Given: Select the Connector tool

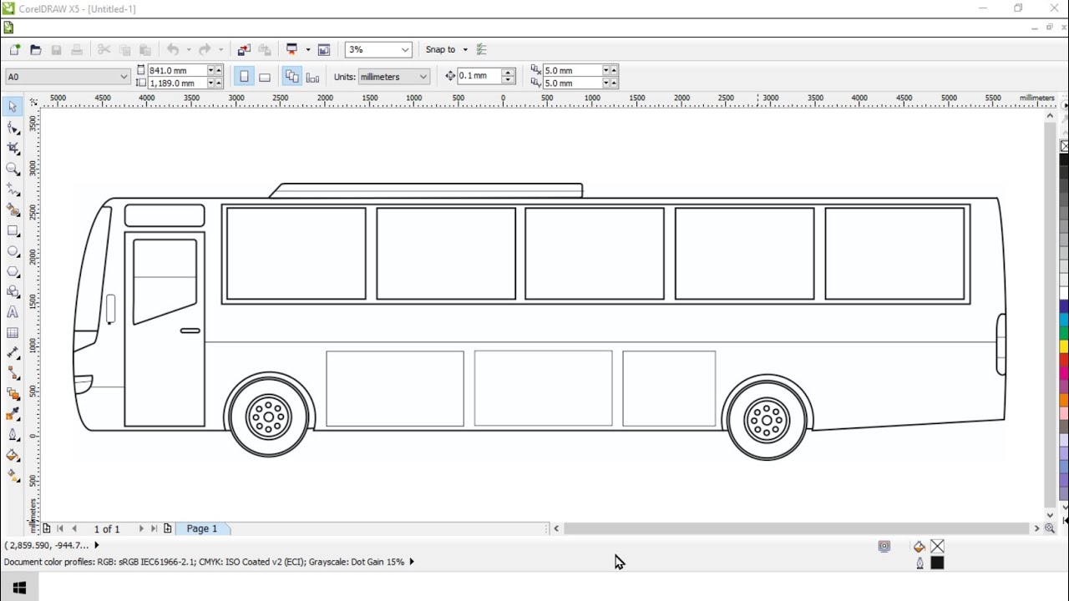Looking at the screenshot, I should point(13,373).
